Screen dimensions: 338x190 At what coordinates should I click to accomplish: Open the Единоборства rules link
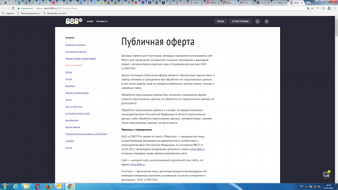click(x=72, y=120)
